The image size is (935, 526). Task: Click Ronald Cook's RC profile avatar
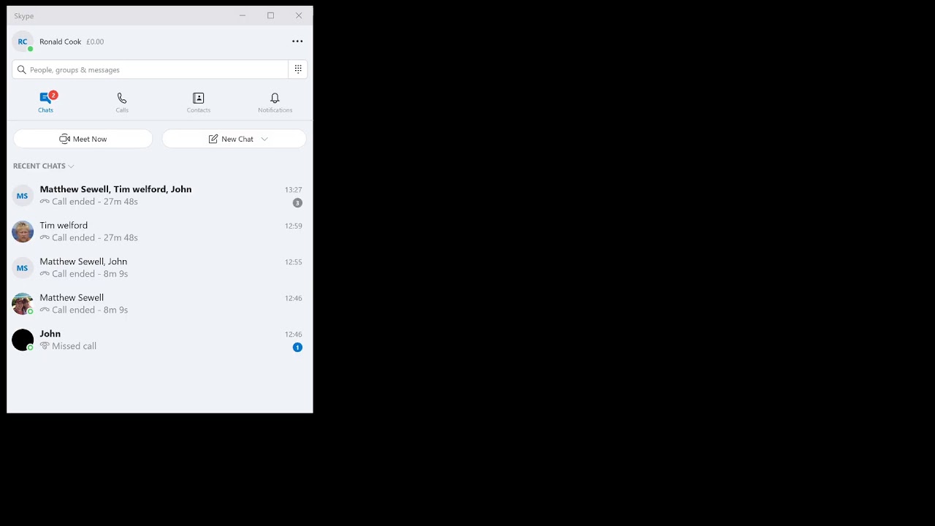23,42
